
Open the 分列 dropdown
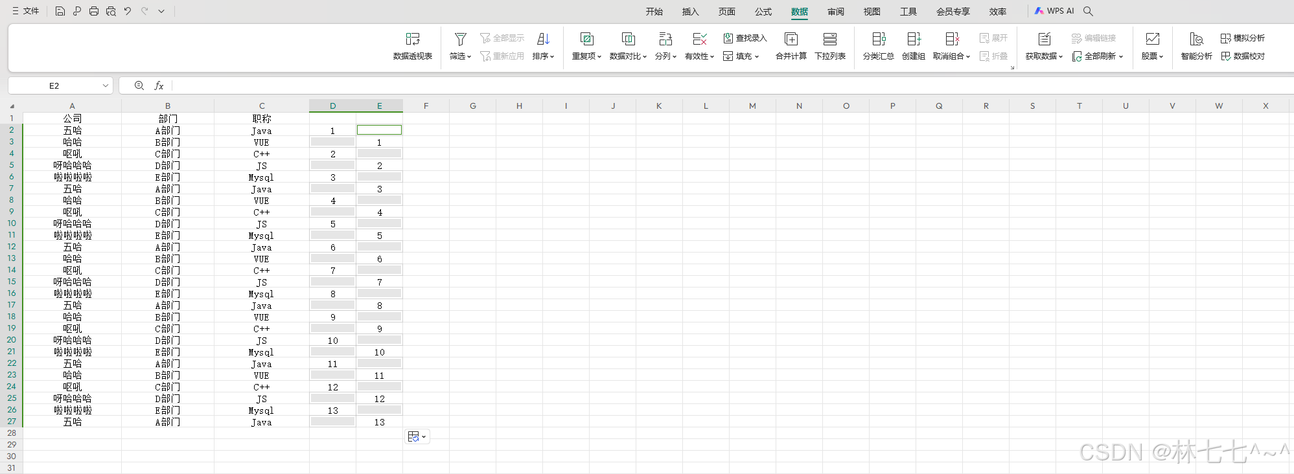tap(665, 56)
